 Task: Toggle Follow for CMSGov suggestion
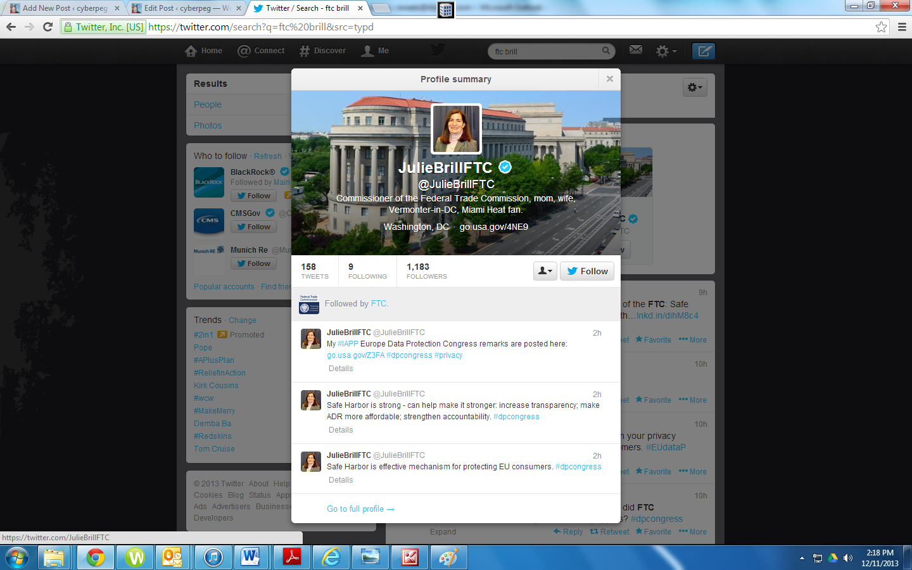click(x=253, y=227)
